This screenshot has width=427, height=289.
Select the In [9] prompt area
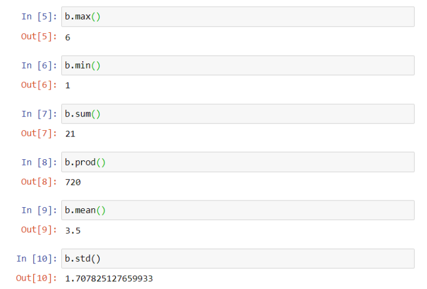[x=39, y=210]
